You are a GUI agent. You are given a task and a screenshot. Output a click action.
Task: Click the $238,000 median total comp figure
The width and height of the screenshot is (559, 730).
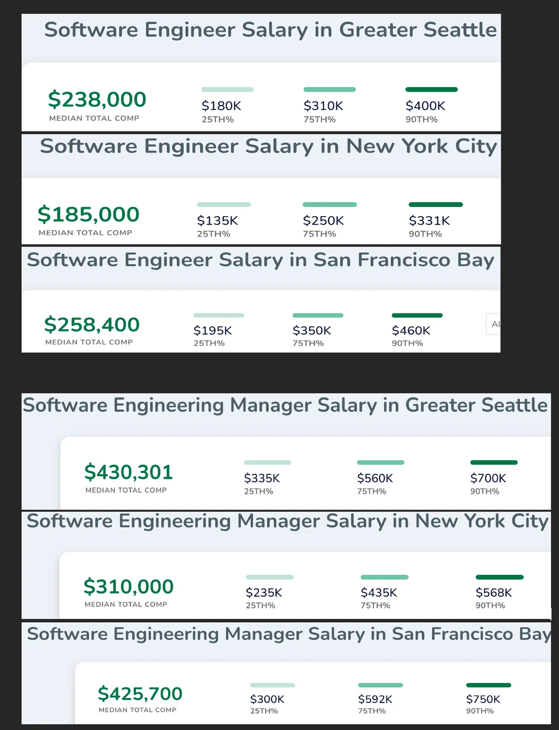(x=97, y=100)
